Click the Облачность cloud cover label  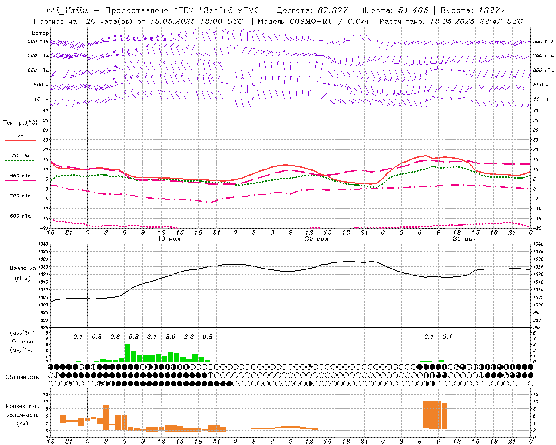22,377
